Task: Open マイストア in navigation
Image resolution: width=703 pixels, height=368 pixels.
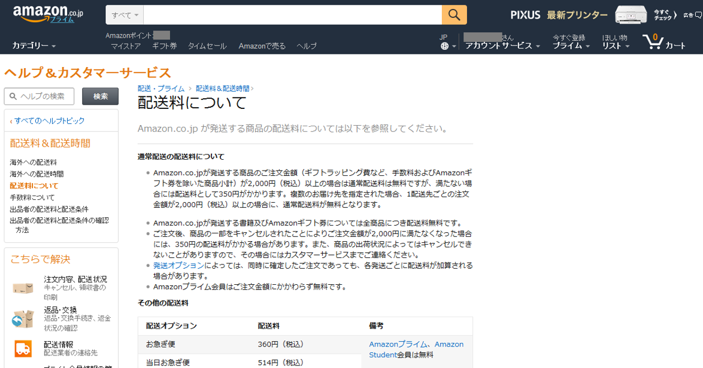Action: pos(126,45)
